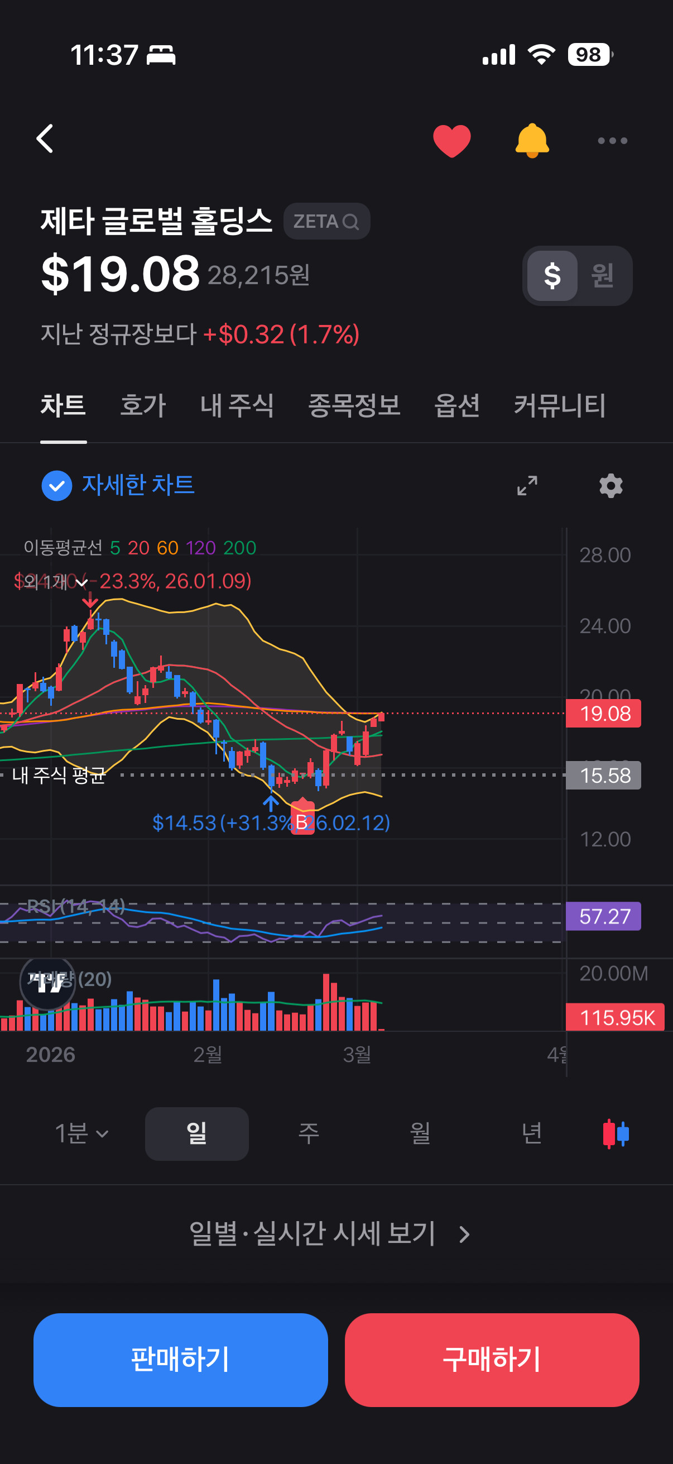Select the 일 daily chart period
This screenshot has width=673, height=1464.
tap(196, 1134)
